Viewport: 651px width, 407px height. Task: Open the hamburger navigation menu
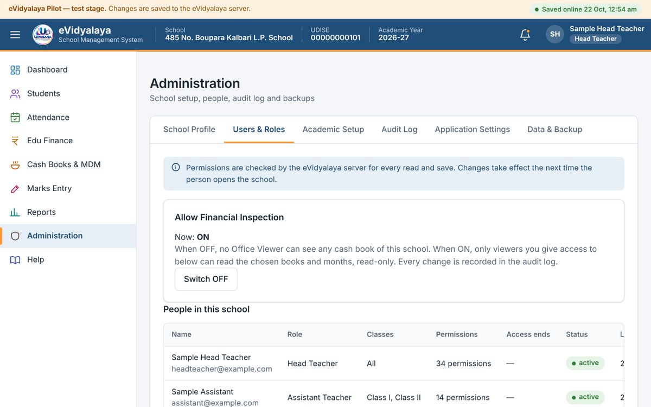tap(15, 35)
